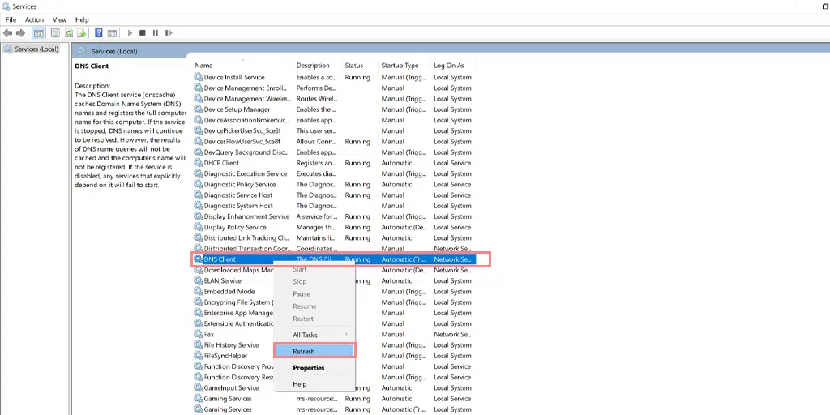The height and width of the screenshot is (415, 830).
Task: Sort by the Log On As column header
Action: click(453, 66)
